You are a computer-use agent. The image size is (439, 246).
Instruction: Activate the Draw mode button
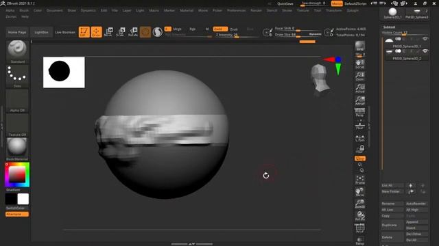(96, 32)
